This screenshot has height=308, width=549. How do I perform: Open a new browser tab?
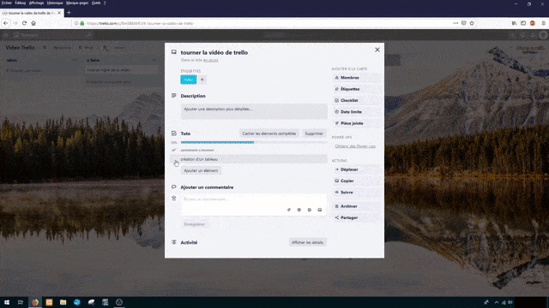coord(69,13)
